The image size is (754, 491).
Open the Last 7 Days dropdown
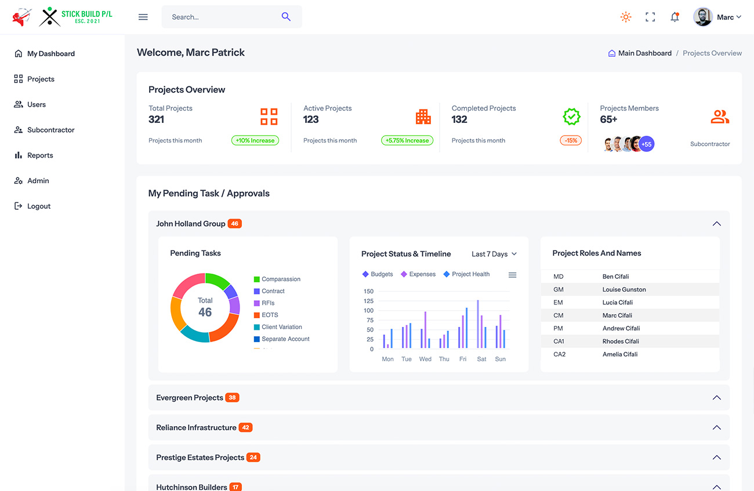(x=494, y=254)
